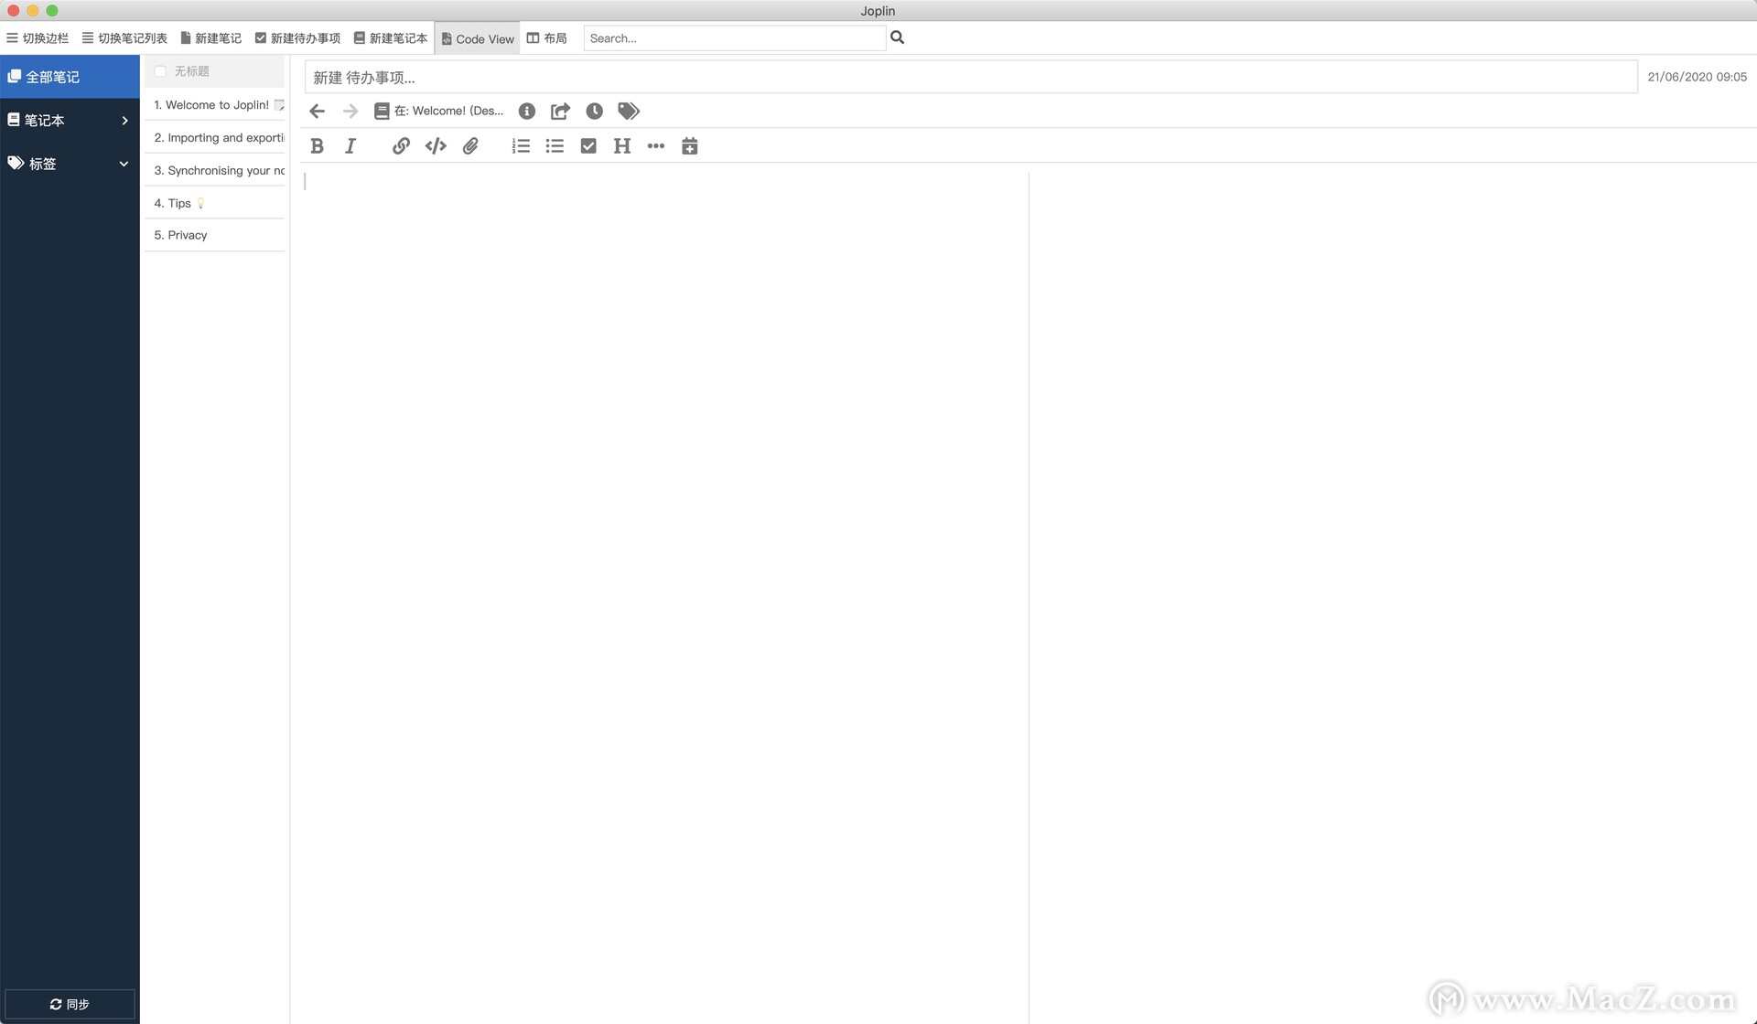The image size is (1757, 1024).
Task: Insert hyperlink into note
Action: pos(400,146)
